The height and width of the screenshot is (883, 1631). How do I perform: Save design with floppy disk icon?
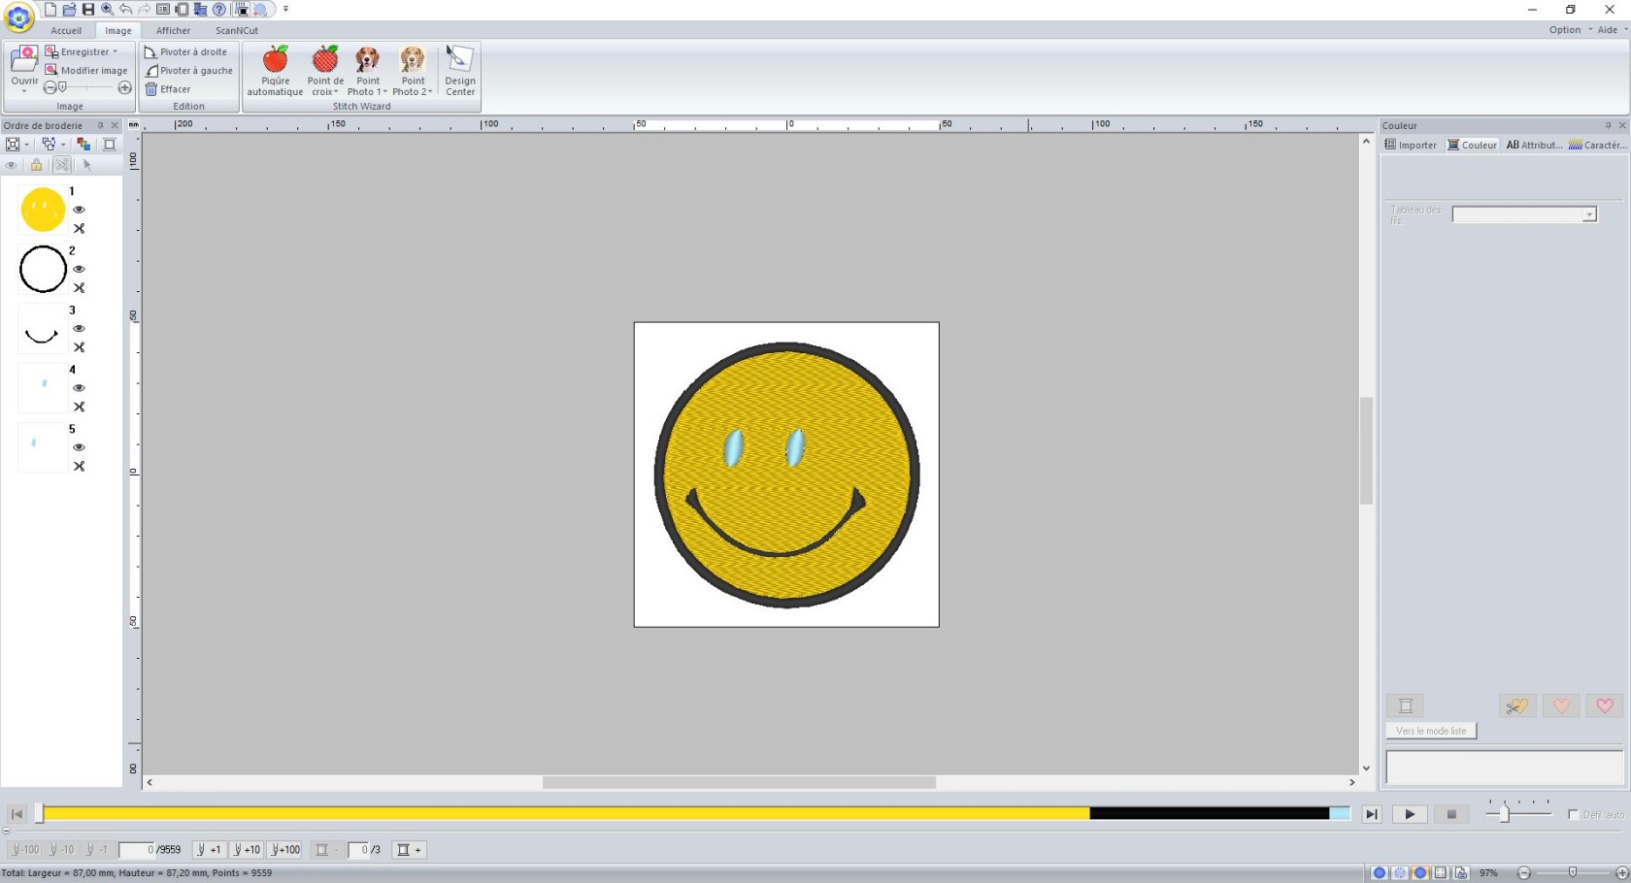[x=88, y=10]
